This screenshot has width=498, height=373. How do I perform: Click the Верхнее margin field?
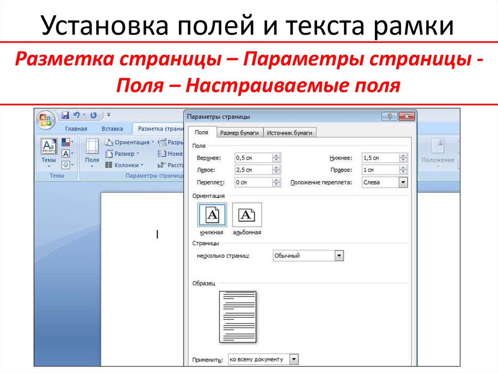[253, 158]
